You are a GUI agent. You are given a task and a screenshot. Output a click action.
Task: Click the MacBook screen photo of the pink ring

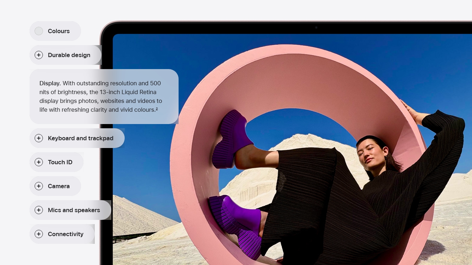(292, 149)
